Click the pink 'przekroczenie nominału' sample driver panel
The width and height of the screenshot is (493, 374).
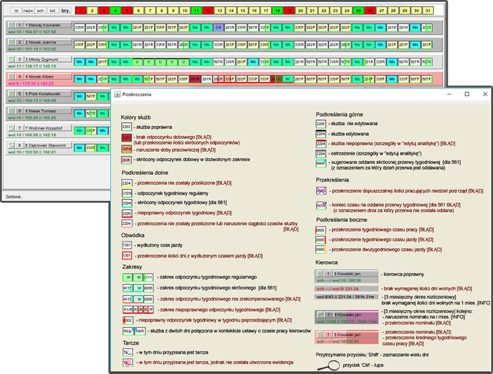pos(346,338)
